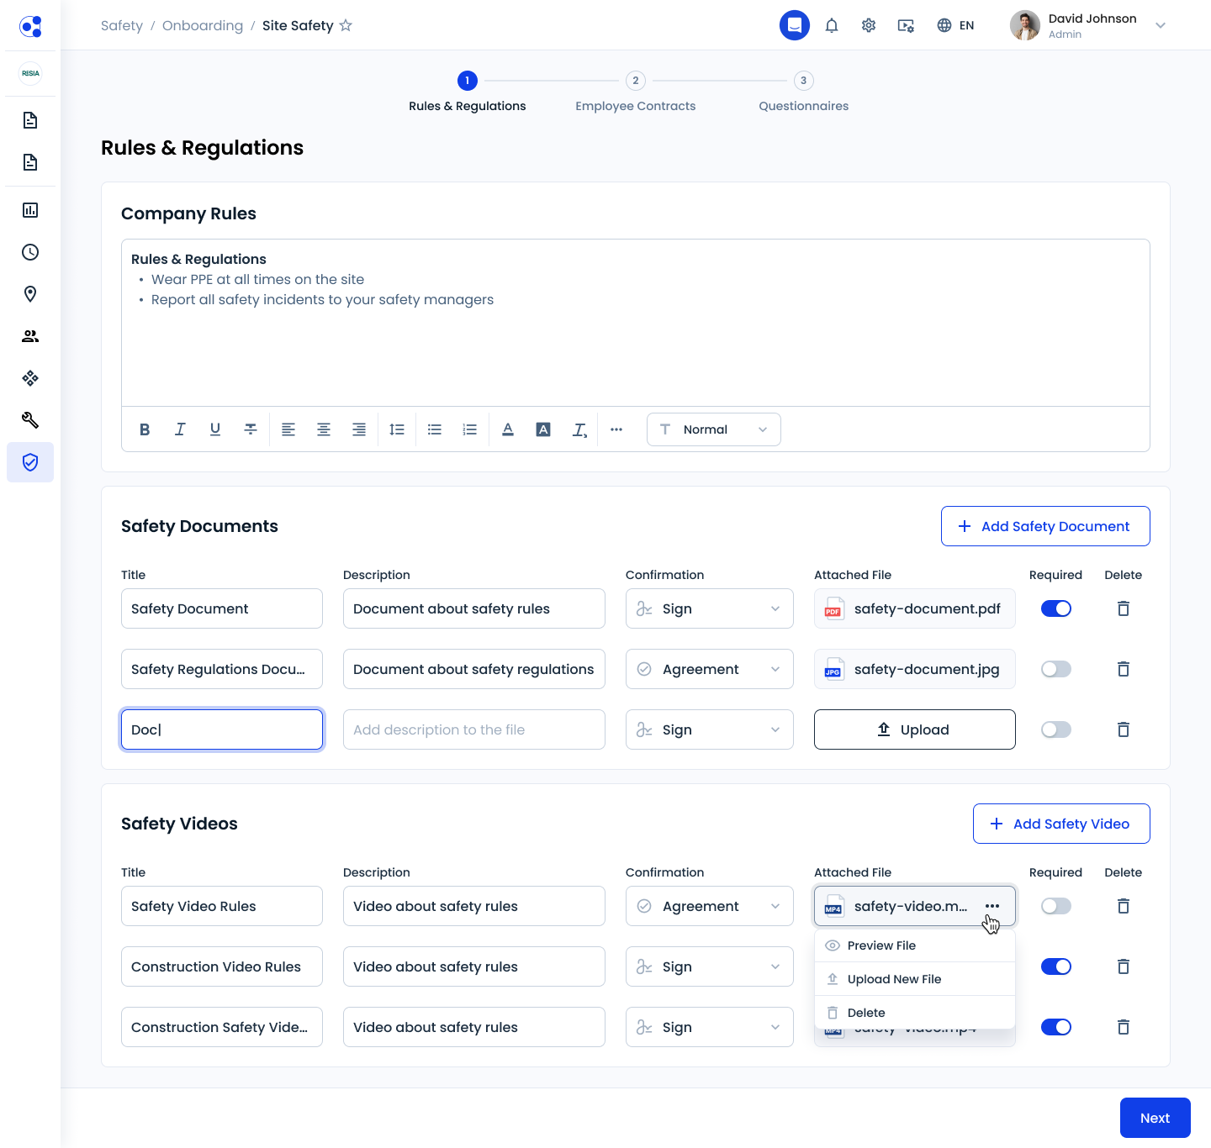
Task: Open Sign dropdown for Construction Video Rules
Action: pos(710,966)
